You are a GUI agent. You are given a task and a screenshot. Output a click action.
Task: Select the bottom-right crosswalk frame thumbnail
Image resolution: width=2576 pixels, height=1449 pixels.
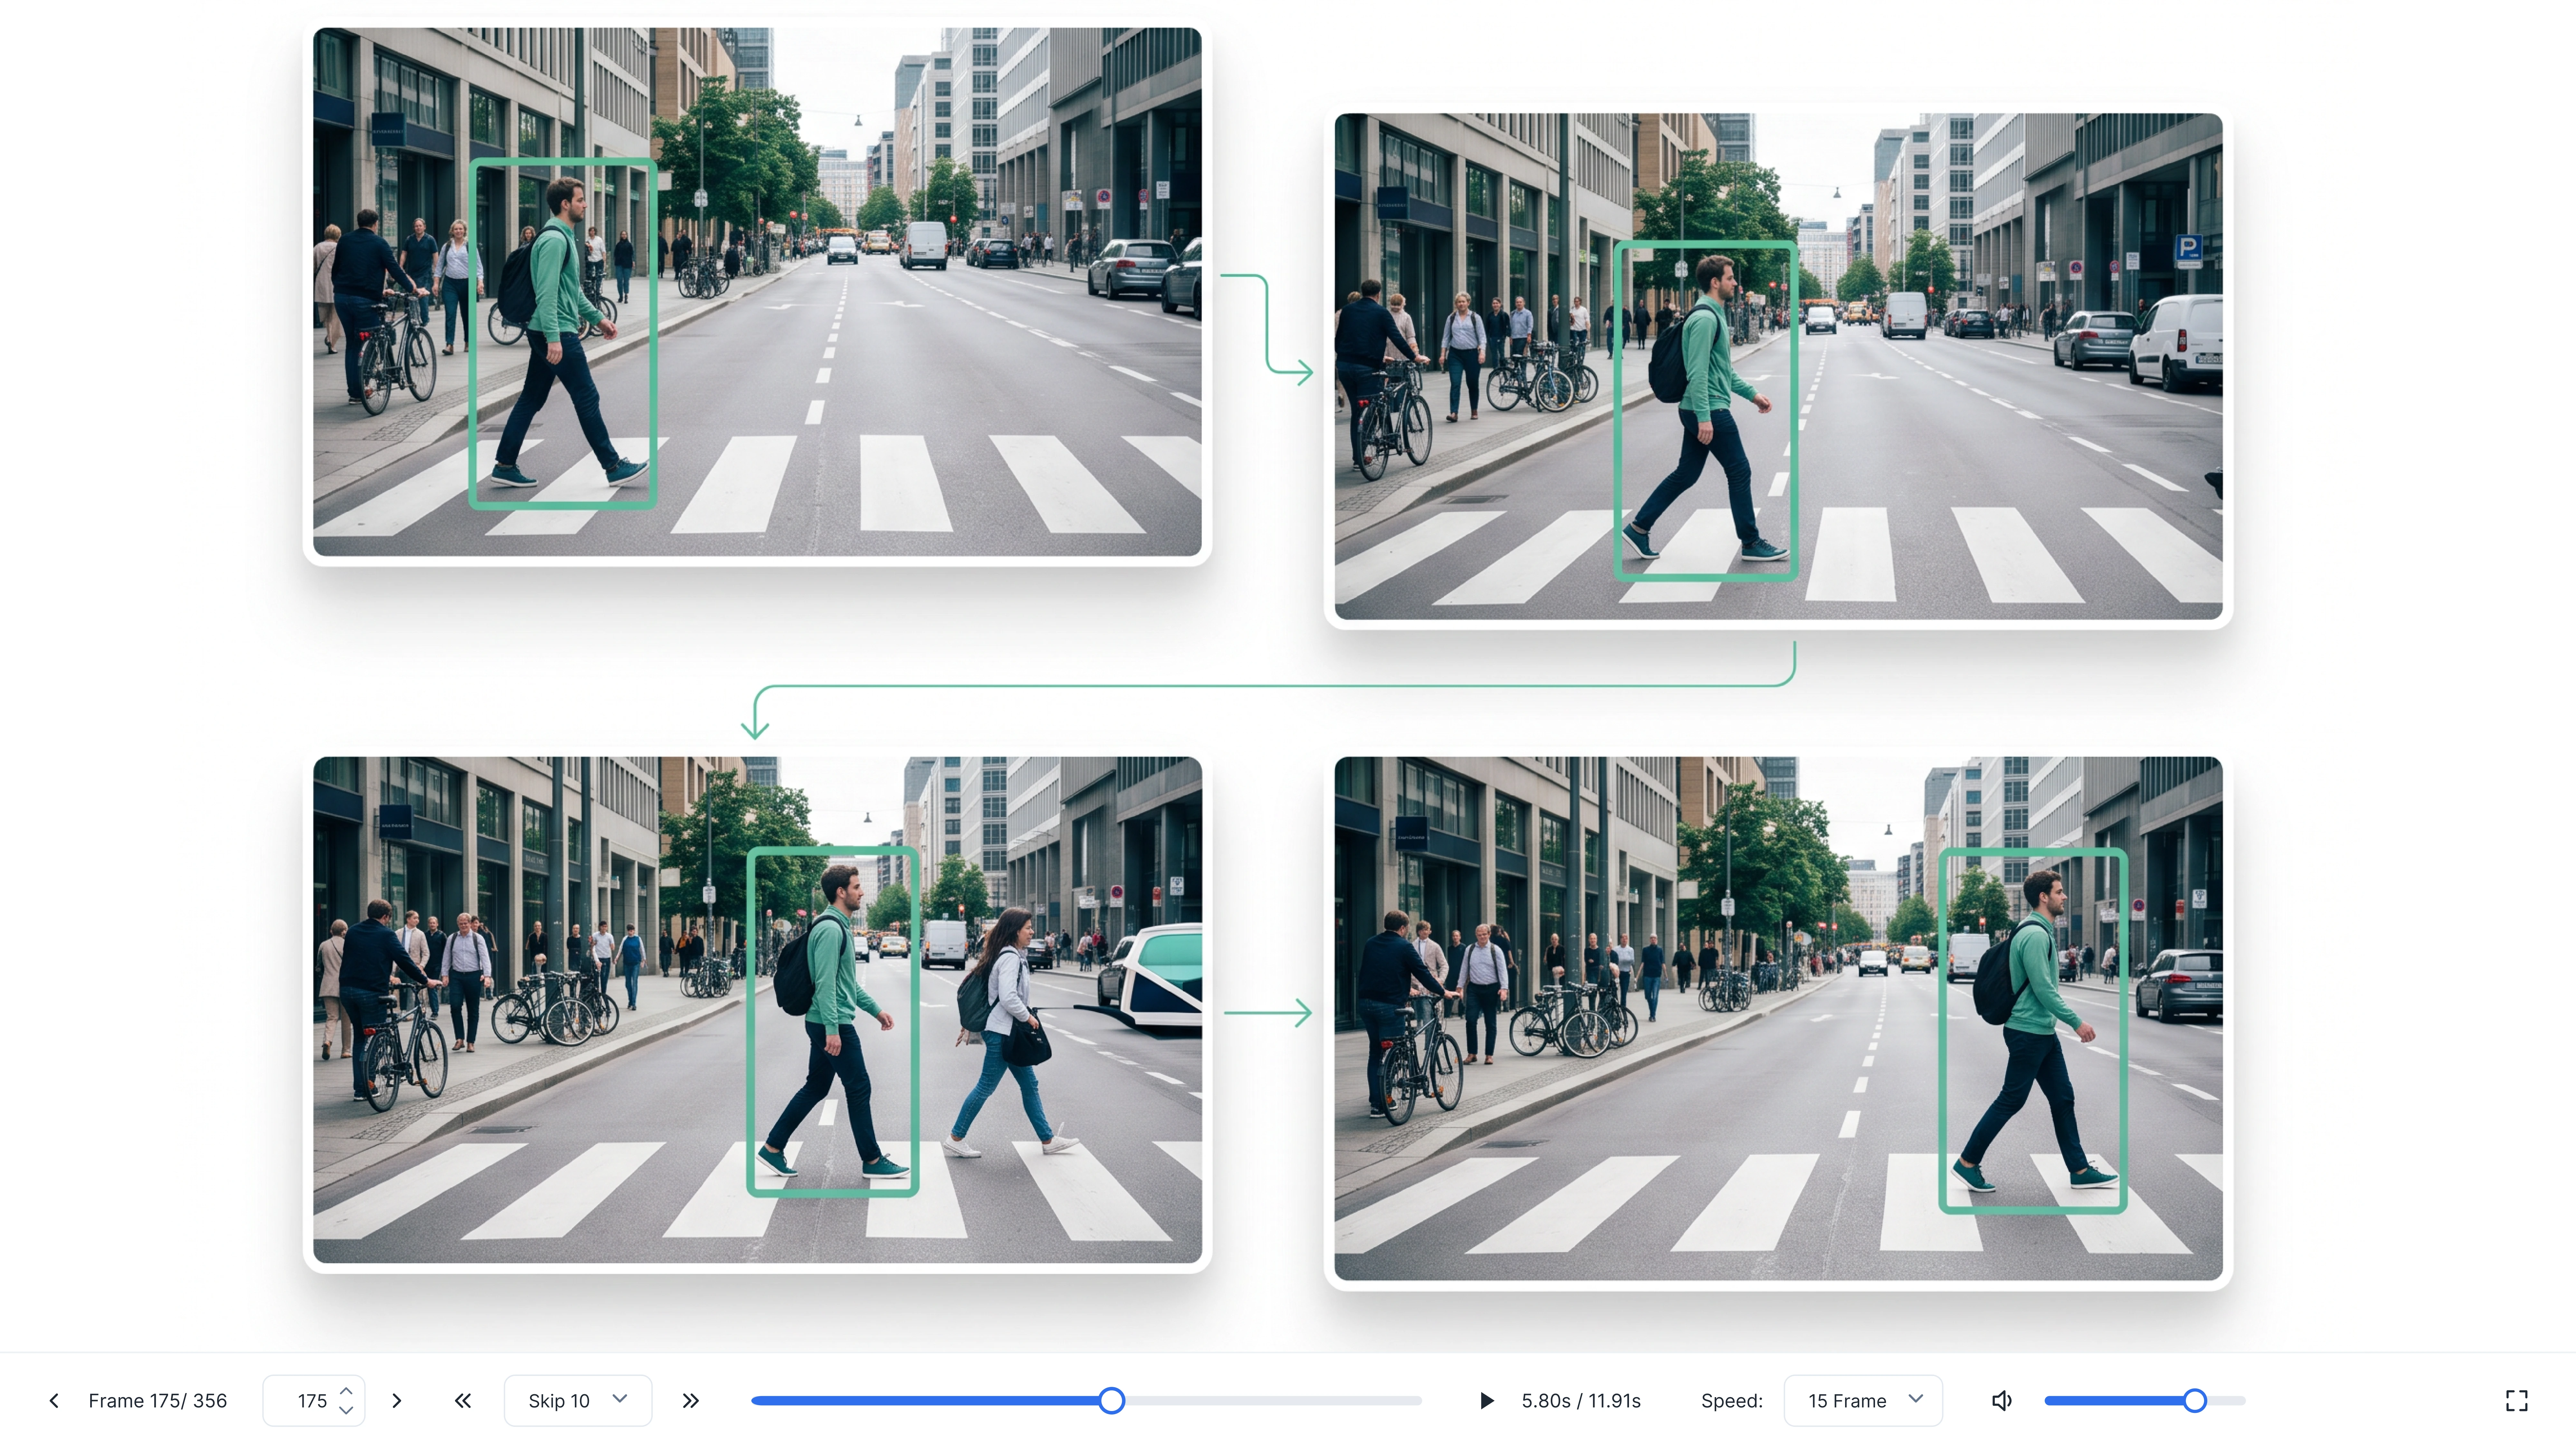pyautogui.click(x=1778, y=1018)
